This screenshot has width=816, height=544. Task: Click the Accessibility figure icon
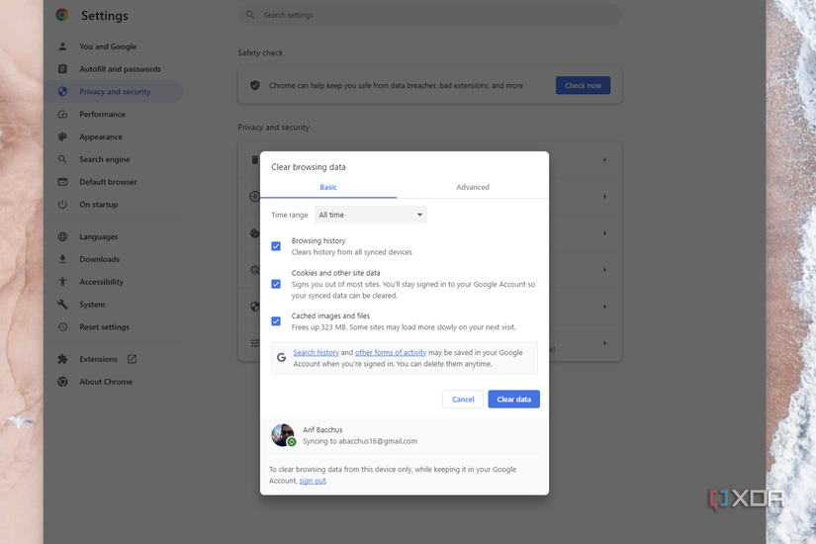[62, 282]
